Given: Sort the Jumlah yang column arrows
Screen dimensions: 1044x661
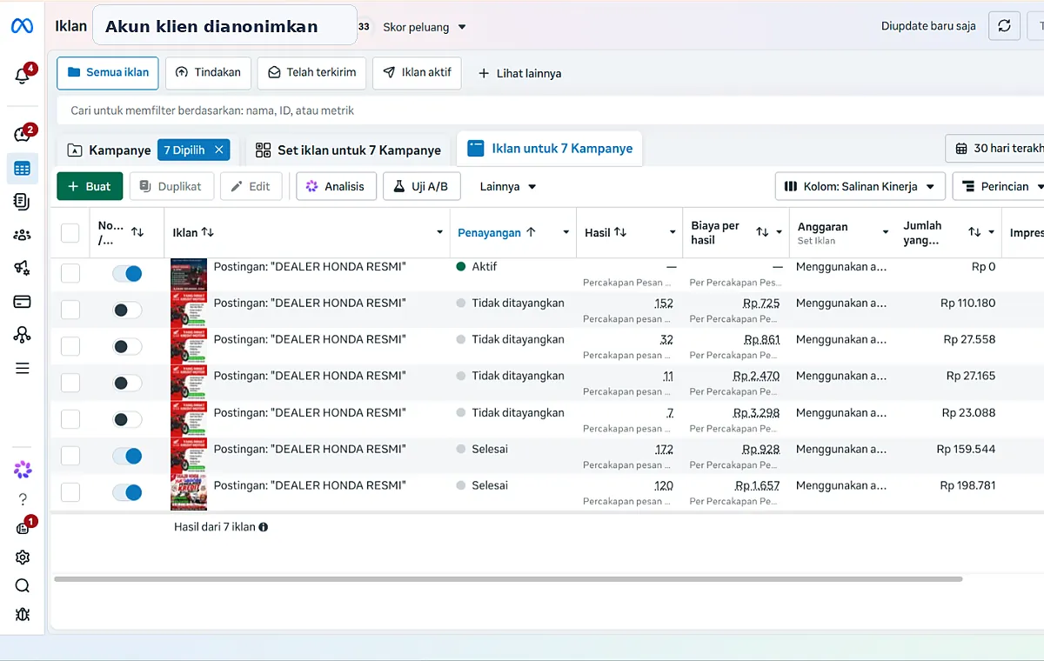Looking at the screenshot, I should click(x=974, y=232).
